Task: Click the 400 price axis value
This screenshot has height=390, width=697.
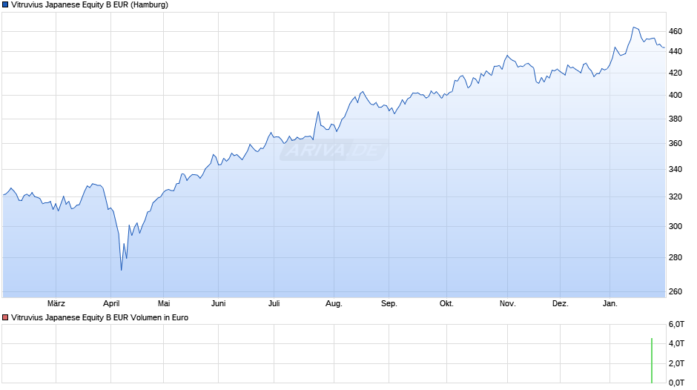Action: tap(675, 95)
